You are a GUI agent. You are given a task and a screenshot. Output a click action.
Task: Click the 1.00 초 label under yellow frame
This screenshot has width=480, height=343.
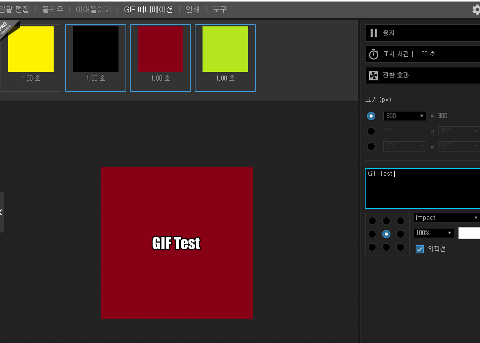tap(31, 79)
